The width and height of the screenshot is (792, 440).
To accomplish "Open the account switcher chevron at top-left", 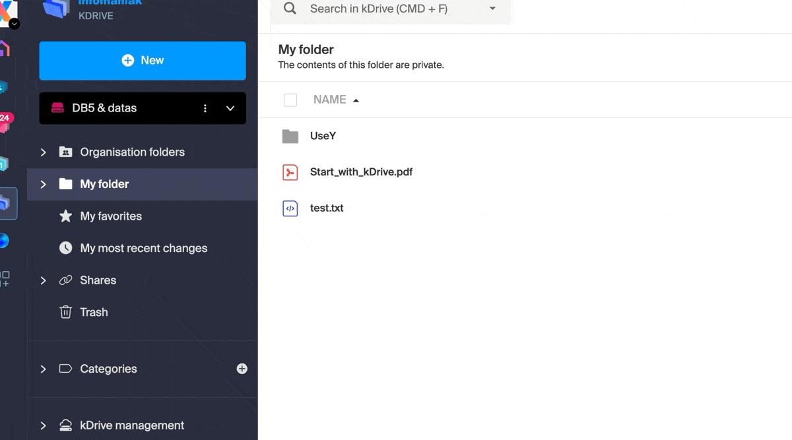I will [x=15, y=24].
